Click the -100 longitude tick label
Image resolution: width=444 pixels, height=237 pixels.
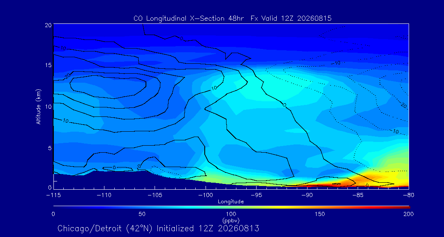206,195
